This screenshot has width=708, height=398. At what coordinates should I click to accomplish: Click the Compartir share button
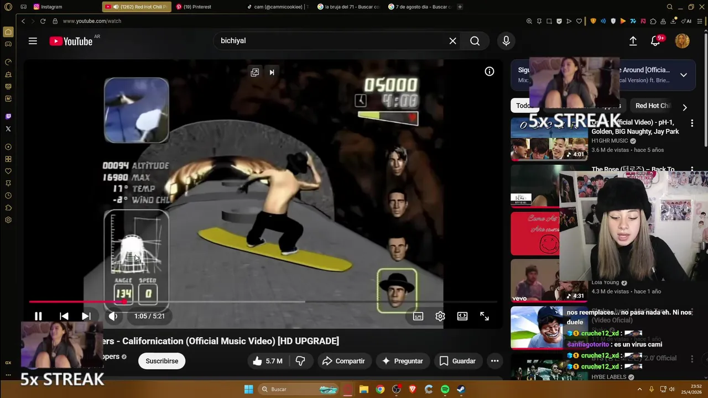click(343, 361)
